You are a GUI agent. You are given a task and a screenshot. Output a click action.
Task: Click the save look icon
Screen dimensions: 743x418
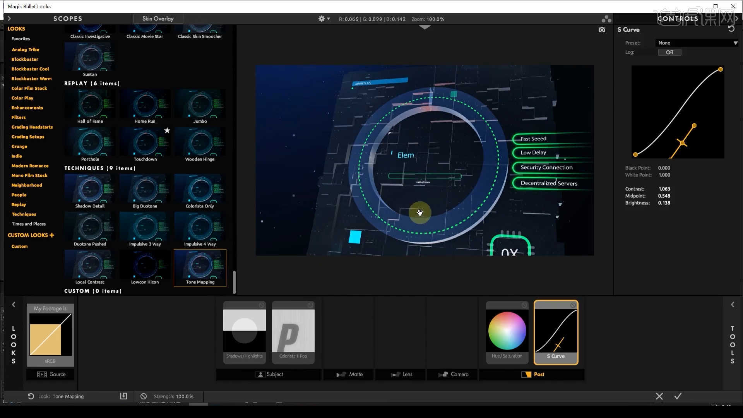pyautogui.click(x=123, y=396)
